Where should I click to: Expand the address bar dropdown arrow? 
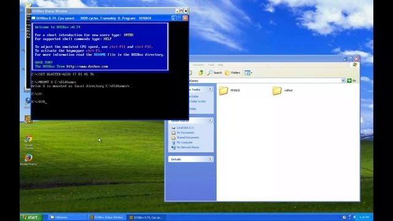[x=343, y=80]
